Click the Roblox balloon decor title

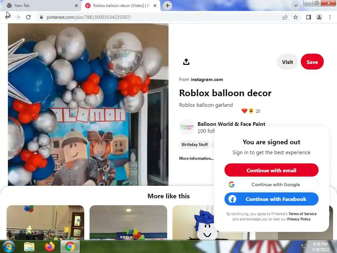pos(225,93)
